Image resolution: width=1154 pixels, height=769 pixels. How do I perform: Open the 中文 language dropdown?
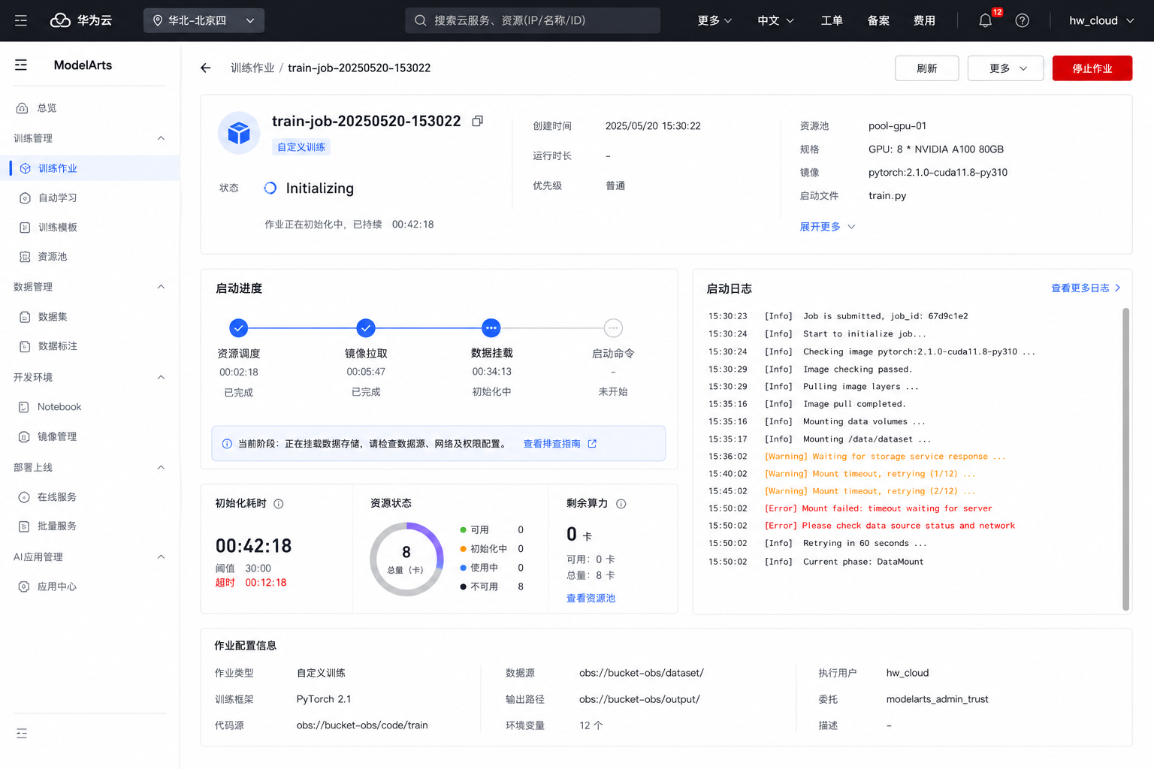[775, 20]
